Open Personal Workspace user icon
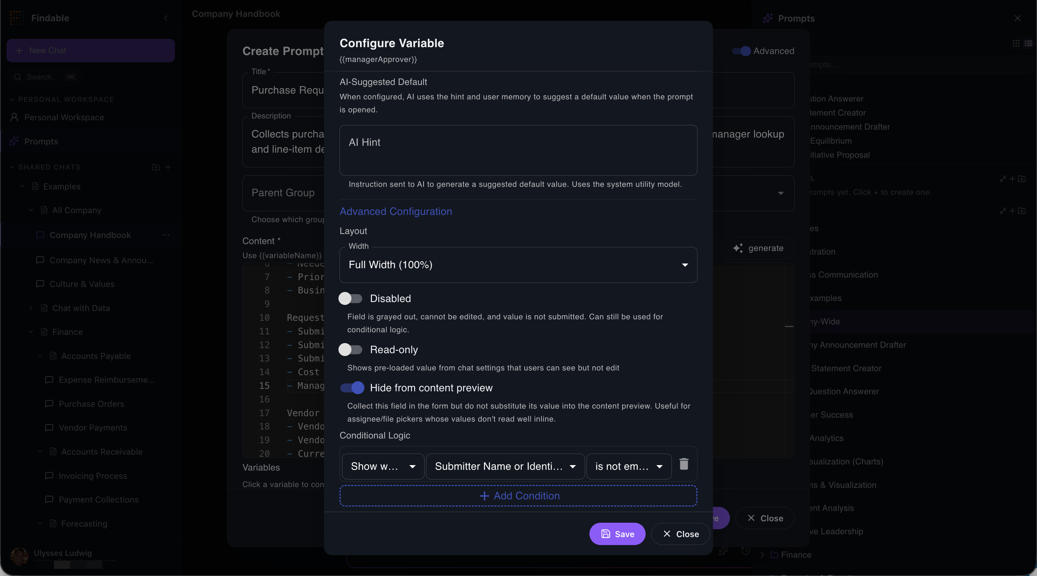Viewport: 1037px width, 576px height. pyautogui.click(x=14, y=117)
